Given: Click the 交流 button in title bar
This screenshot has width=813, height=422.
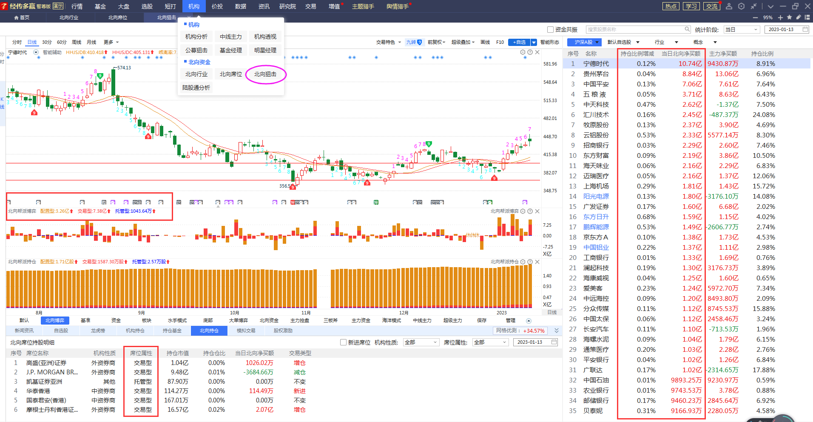Looking at the screenshot, I should click(712, 6).
